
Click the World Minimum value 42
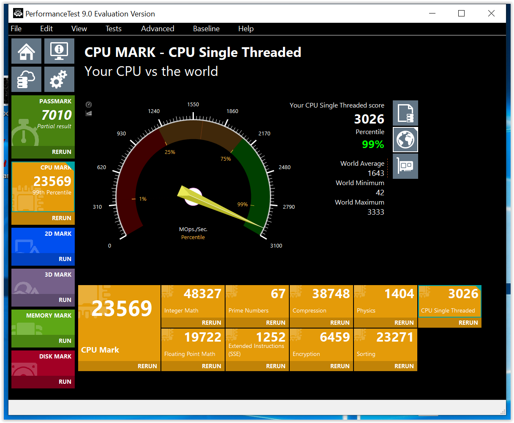tap(380, 193)
